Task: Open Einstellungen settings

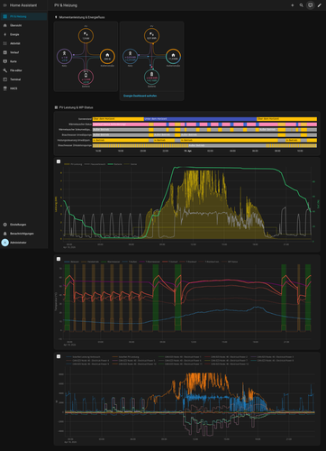Action: click(x=23, y=225)
